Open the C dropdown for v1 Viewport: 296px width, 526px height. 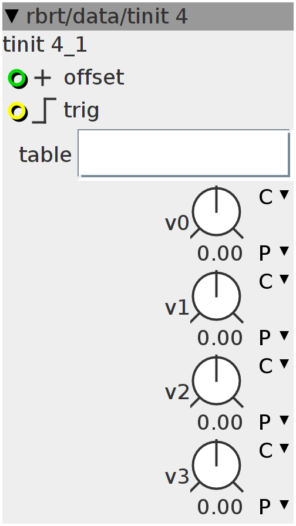274,281
